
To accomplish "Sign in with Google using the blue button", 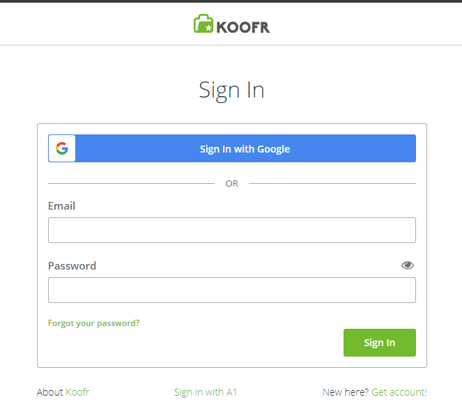I will (x=232, y=148).
